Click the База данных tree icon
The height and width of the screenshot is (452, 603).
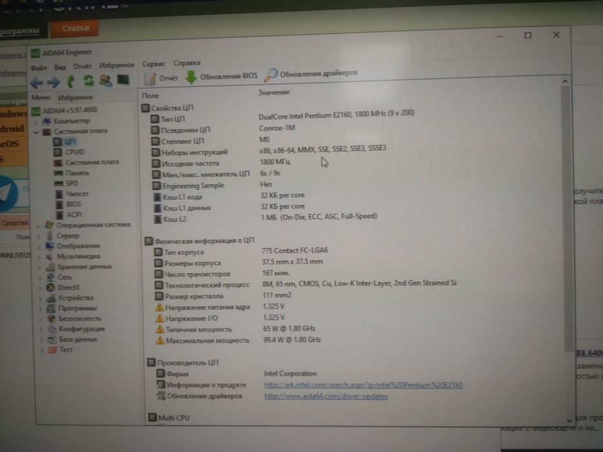pyautogui.click(x=52, y=340)
